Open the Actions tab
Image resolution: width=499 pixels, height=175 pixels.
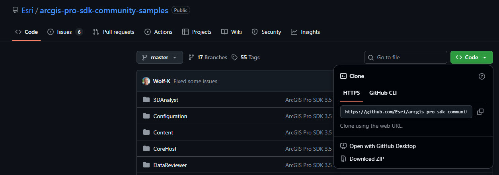point(158,32)
